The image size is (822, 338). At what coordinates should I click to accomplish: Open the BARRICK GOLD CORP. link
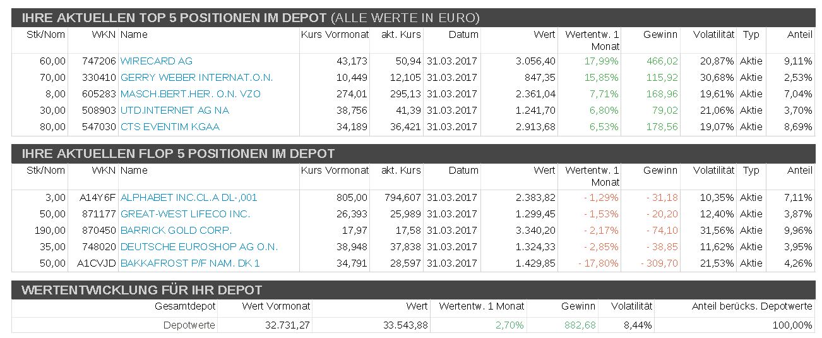point(176,231)
